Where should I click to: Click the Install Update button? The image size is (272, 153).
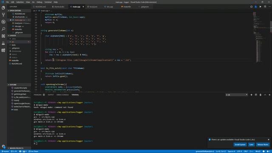click(x=240, y=144)
